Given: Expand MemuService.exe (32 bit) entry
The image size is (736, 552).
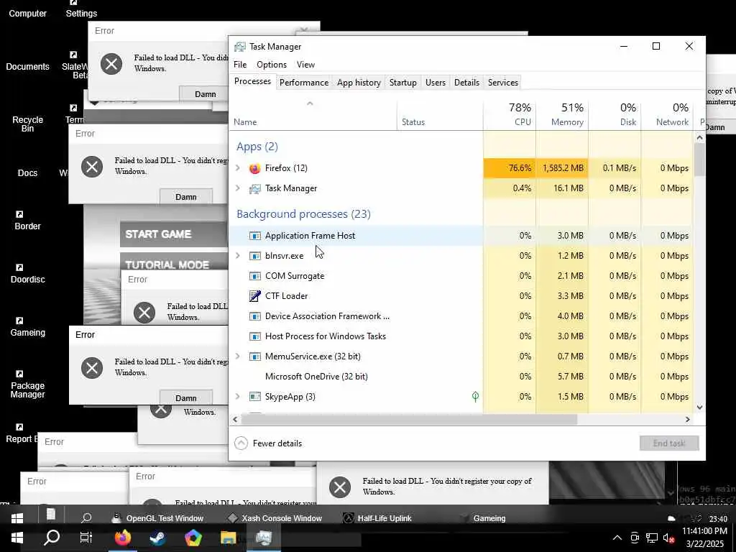Looking at the screenshot, I should [x=237, y=356].
